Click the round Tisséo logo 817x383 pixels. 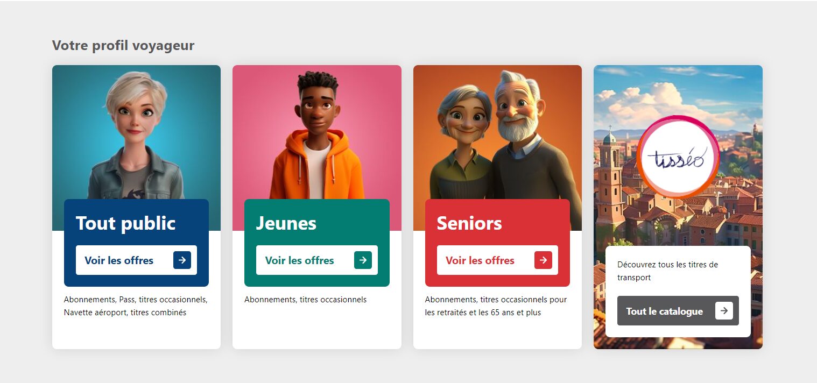click(x=678, y=157)
